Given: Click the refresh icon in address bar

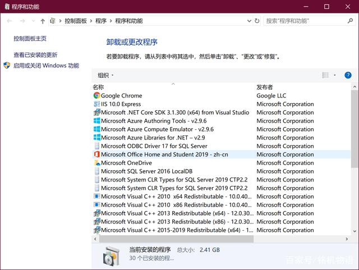Looking at the screenshot, I should [257, 21].
